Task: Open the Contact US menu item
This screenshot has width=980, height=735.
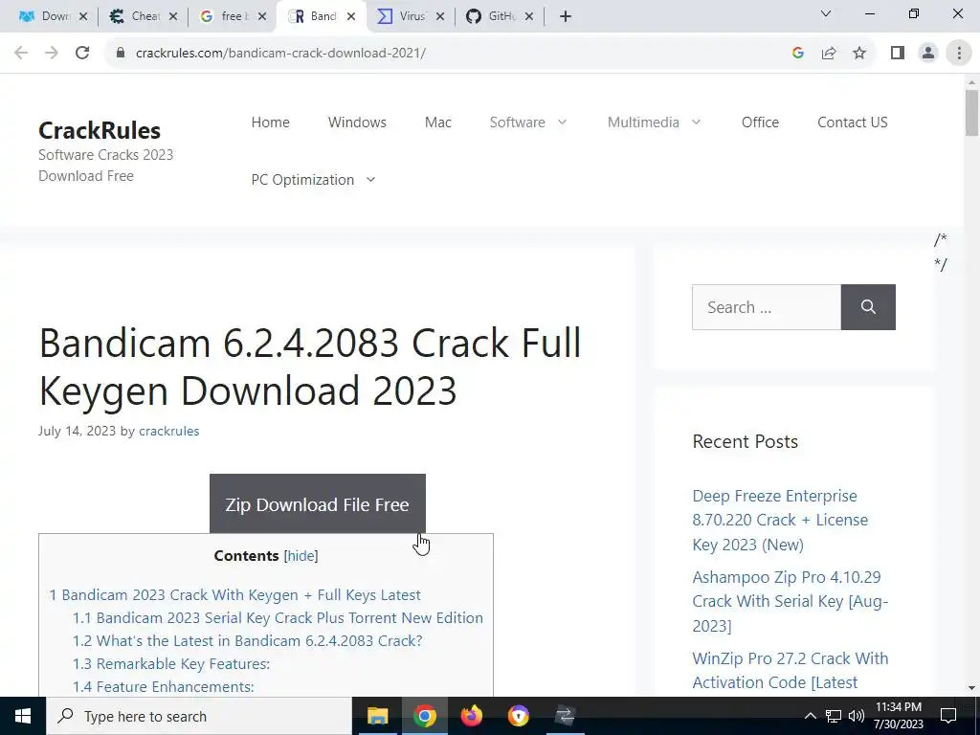Action: pos(853,122)
